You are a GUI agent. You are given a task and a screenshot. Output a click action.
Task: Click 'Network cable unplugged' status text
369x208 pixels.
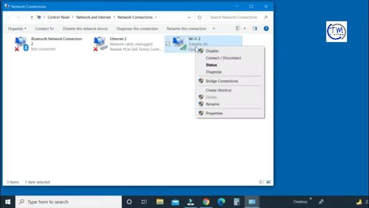(131, 44)
